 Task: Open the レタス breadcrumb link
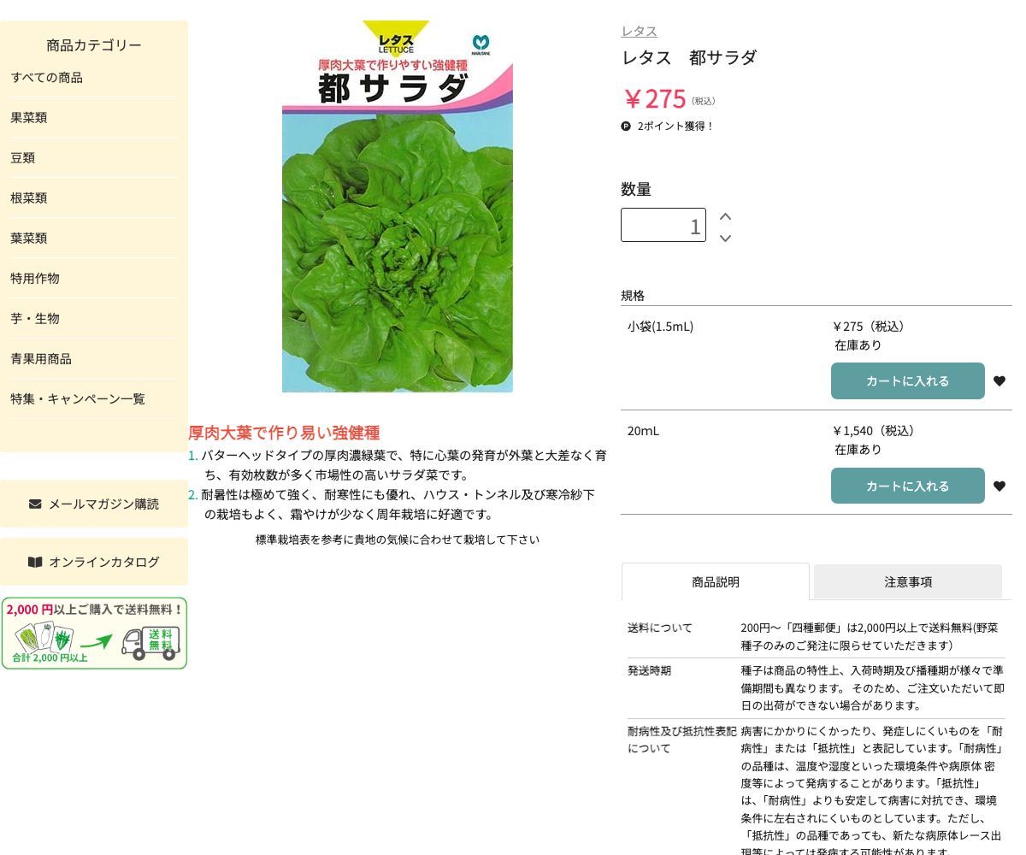(639, 31)
